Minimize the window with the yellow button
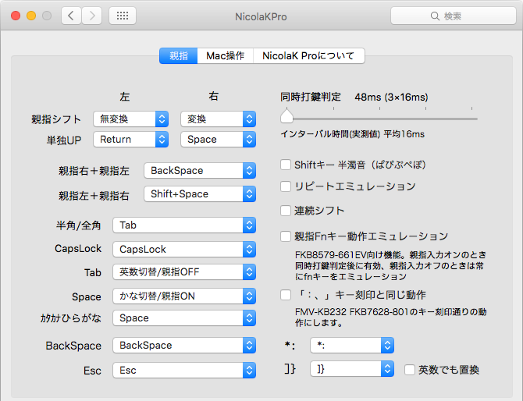The width and height of the screenshot is (523, 401). point(31,16)
